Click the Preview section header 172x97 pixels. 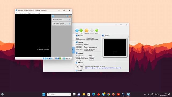[x=107, y=36]
